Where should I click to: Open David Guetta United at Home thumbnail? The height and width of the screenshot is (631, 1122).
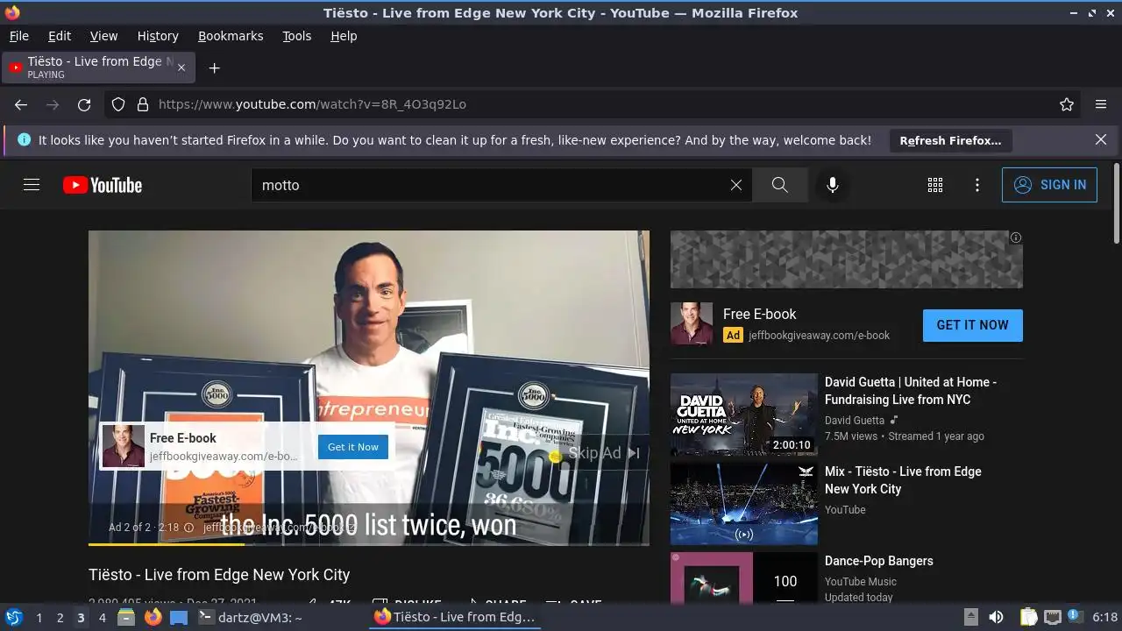click(x=744, y=415)
